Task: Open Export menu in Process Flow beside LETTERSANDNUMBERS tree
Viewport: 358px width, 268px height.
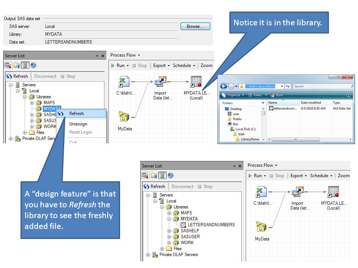Action: (299, 176)
